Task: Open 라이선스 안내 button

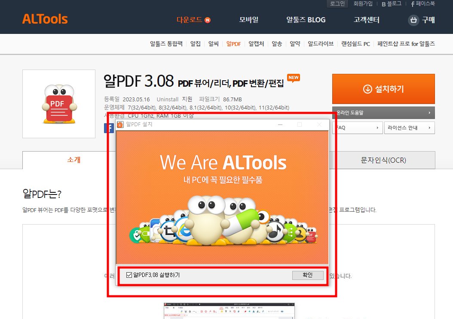Action: [x=409, y=128]
